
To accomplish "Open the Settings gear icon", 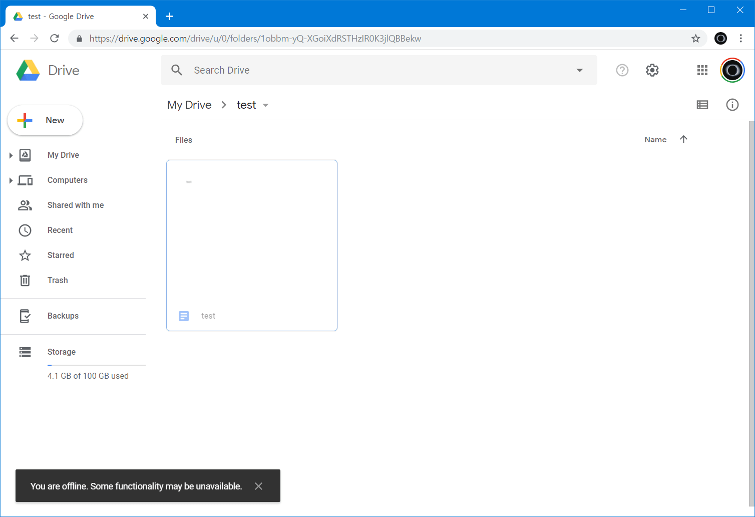I will 652,70.
